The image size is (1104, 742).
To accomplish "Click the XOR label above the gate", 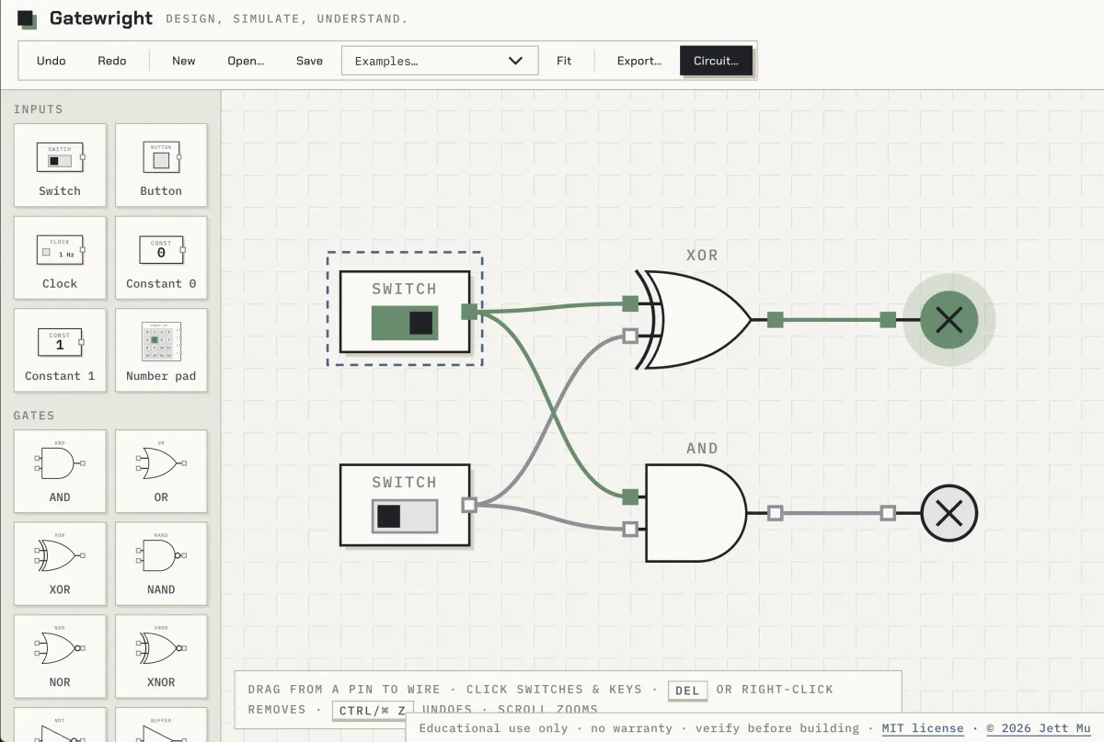I will [702, 255].
